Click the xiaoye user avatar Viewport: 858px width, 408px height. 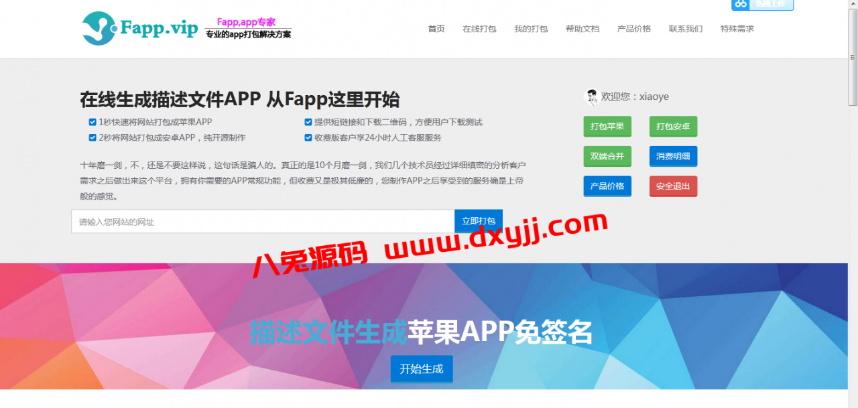(591, 97)
